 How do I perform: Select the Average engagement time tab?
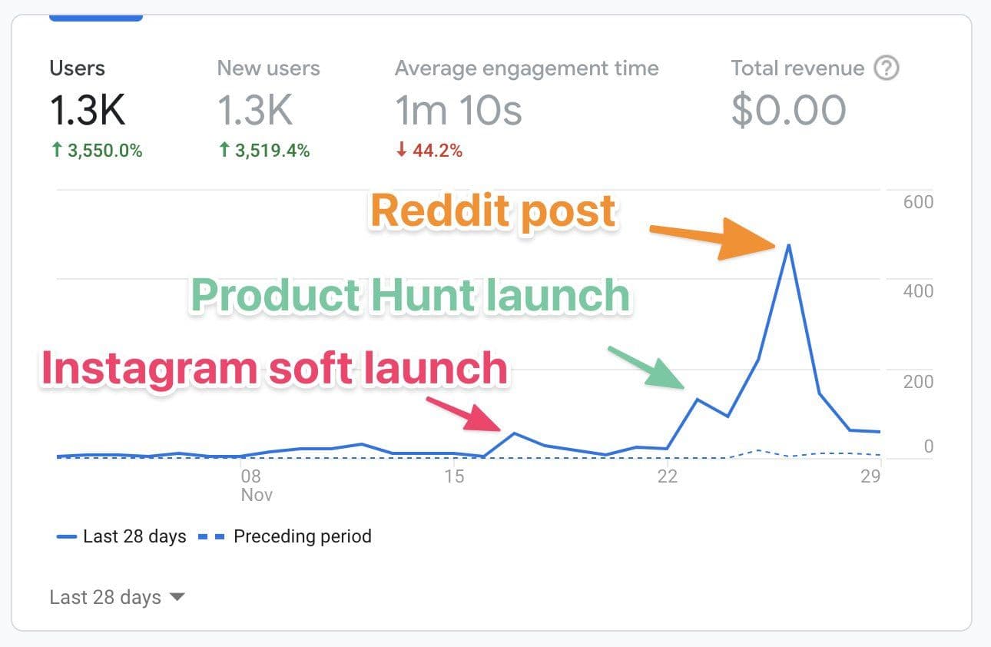pos(527,108)
